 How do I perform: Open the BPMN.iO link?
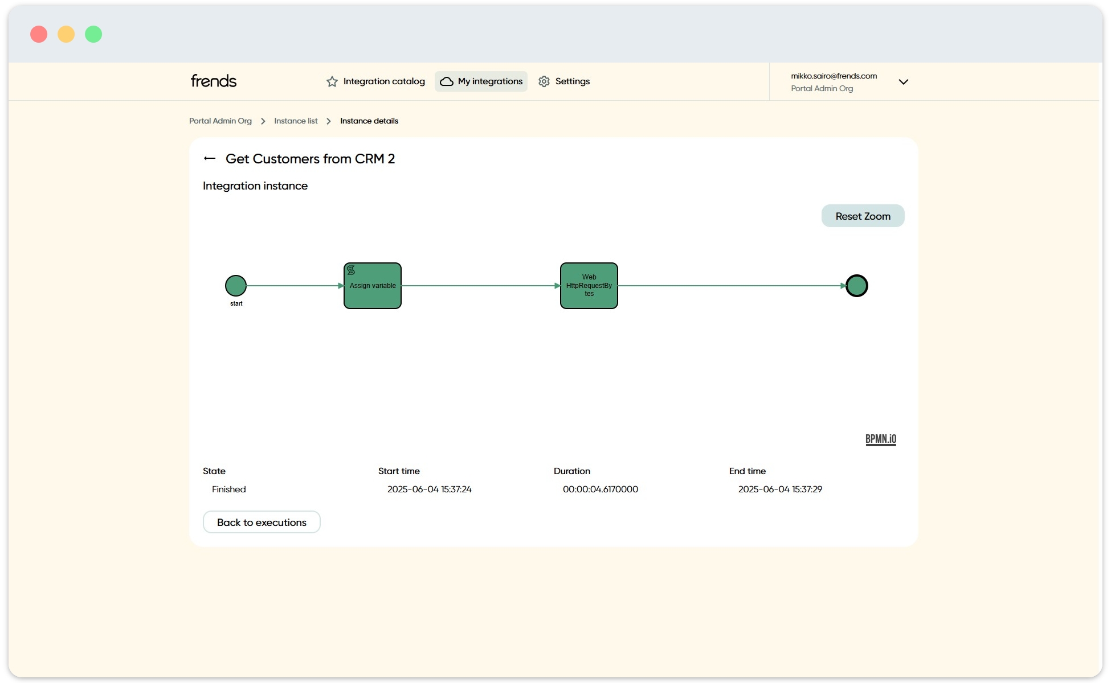(880, 439)
